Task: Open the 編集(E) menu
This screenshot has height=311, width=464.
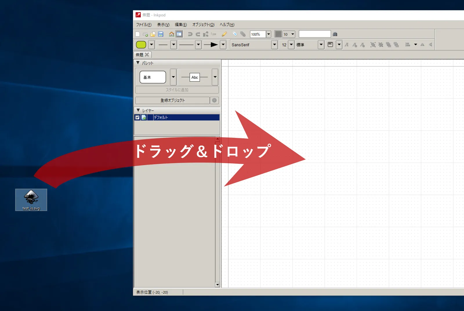Action: click(181, 25)
